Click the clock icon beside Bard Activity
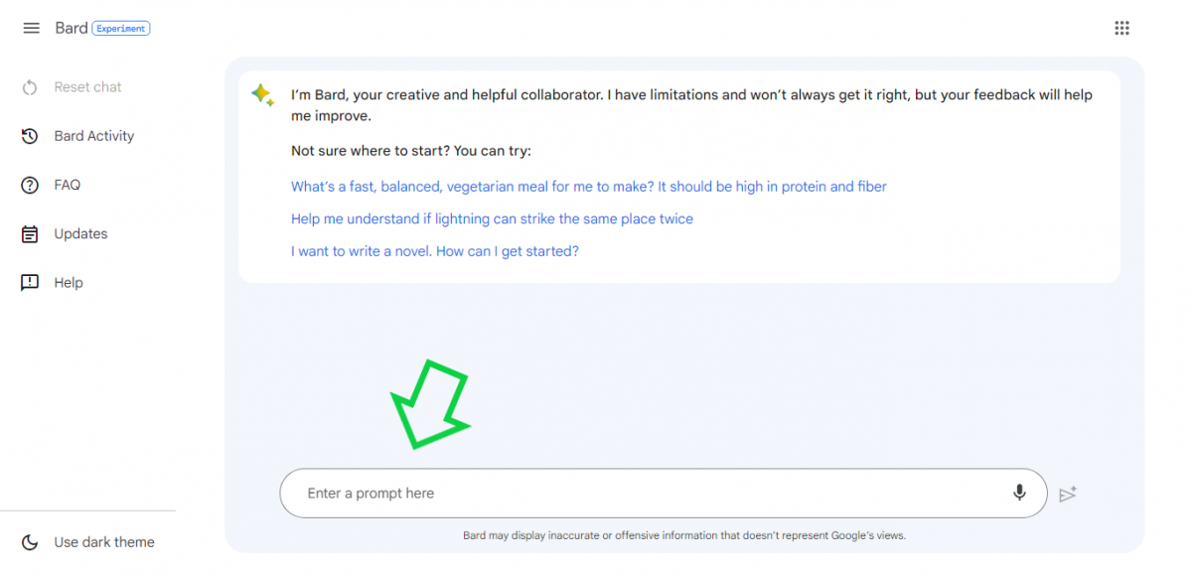This screenshot has width=1192, height=574. [x=30, y=136]
